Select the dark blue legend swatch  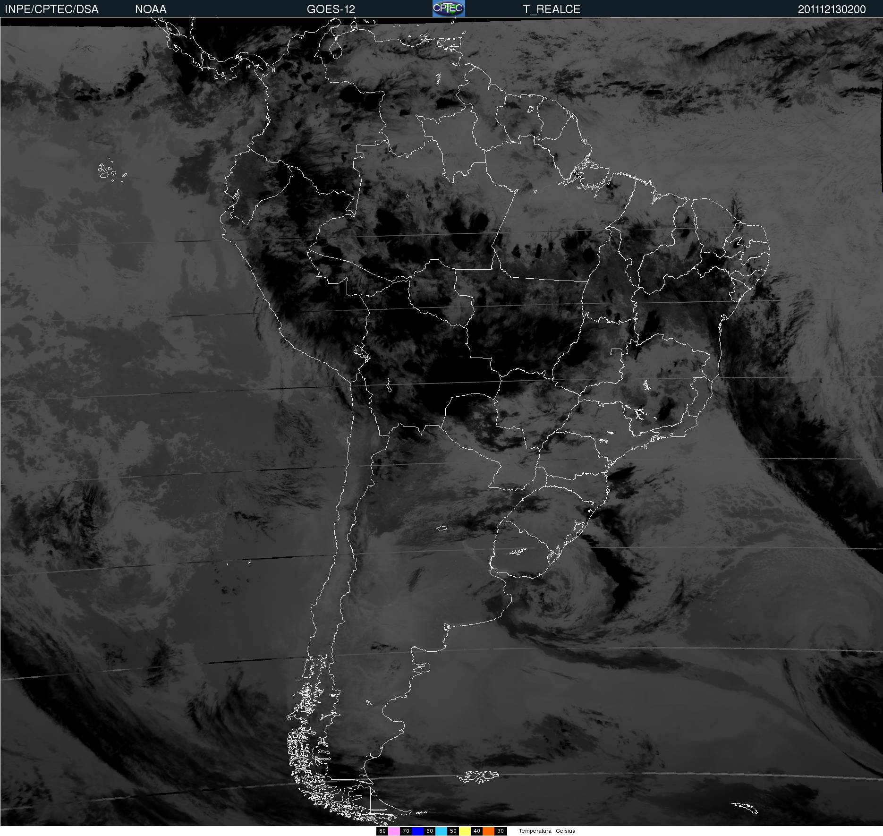point(417,831)
